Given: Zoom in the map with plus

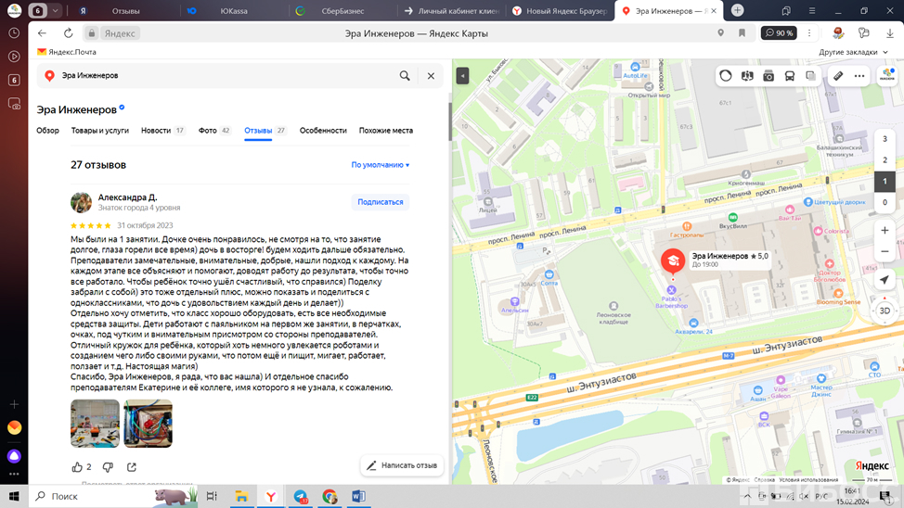Looking at the screenshot, I should click(x=885, y=231).
